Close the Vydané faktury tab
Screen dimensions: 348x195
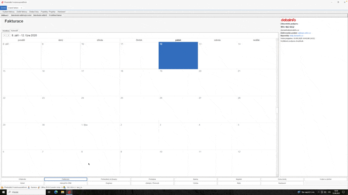(x=21, y=8)
